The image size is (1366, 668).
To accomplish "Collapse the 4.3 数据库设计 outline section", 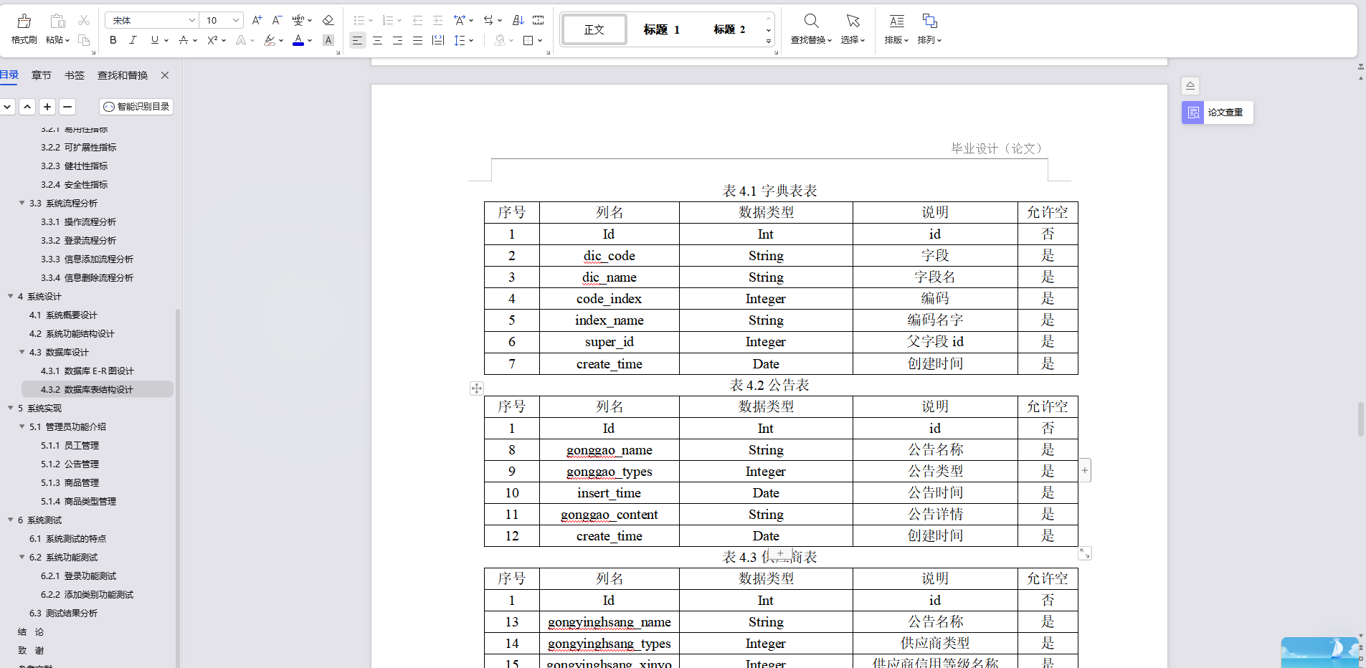I will (x=21, y=352).
